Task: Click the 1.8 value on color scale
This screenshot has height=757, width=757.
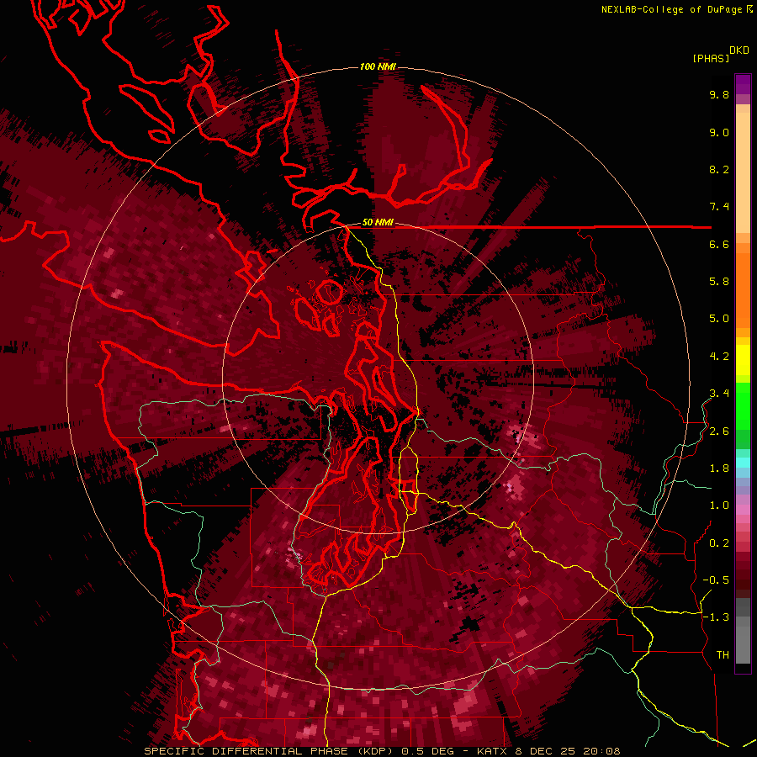Action: coord(718,468)
